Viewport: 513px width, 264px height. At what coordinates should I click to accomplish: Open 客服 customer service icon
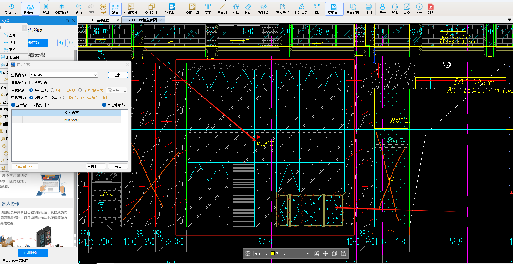coord(395,9)
